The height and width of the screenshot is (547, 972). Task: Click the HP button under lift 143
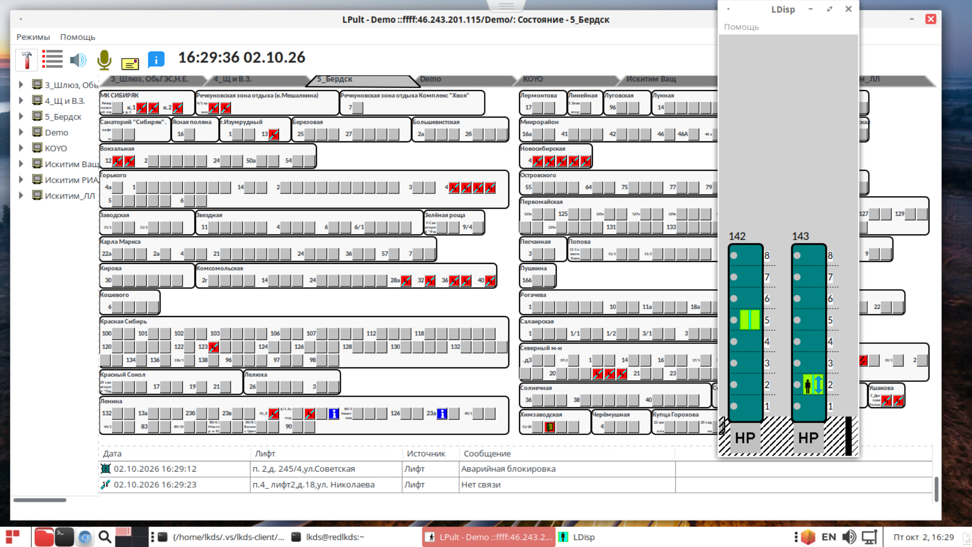[808, 438]
